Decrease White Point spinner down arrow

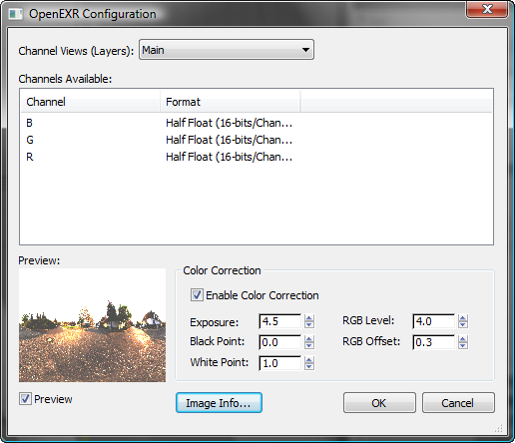pyautogui.click(x=309, y=366)
